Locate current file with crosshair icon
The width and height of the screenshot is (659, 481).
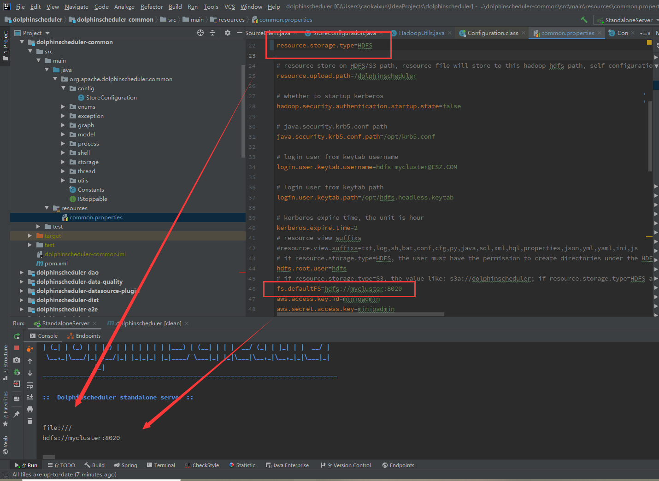200,33
